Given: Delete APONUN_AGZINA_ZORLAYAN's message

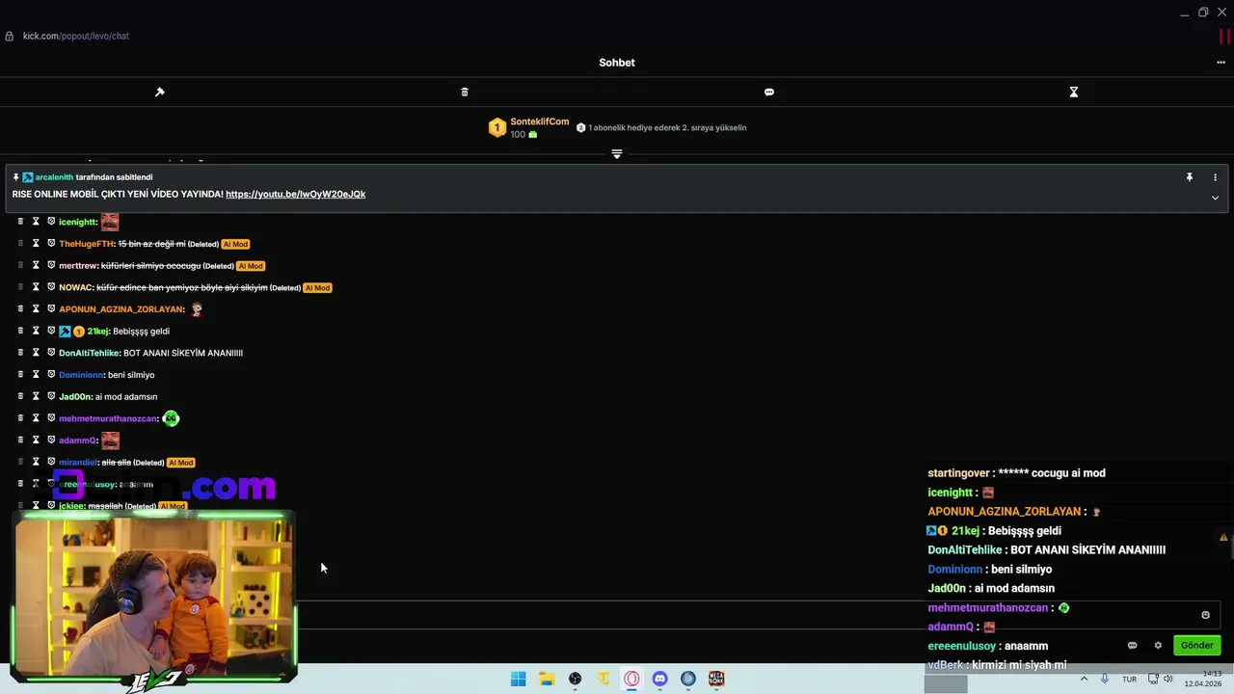Looking at the screenshot, I should [20, 309].
